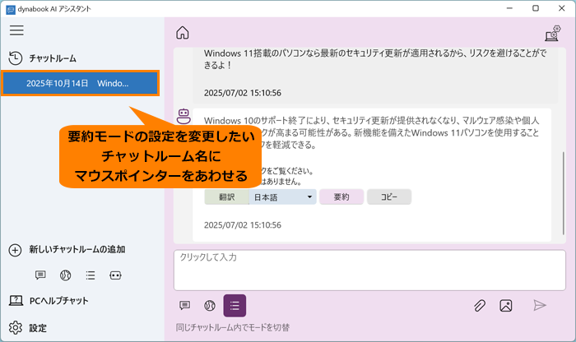Image resolution: width=576 pixels, height=342 pixels.
Task: Open 設定 gear icon in sidebar
Action: pyautogui.click(x=16, y=327)
